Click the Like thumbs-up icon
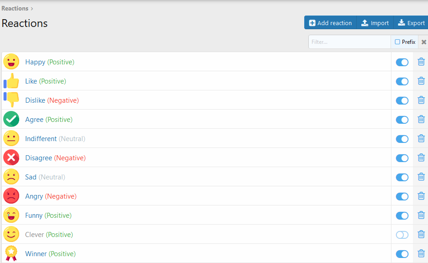The width and height of the screenshot is (428, 263). [x=11, y=81]
